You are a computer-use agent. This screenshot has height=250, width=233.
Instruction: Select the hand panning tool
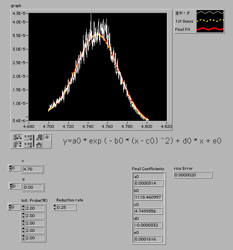pos(39,144)
